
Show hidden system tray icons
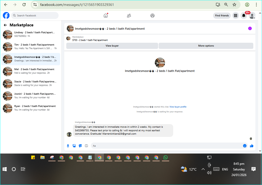(x=203, y=169)
